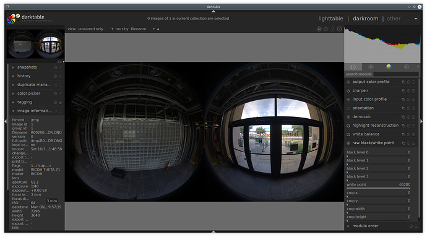This screenshot has height=237, width=427.
Task: Open navigation zoom level dropdown
Action: 64,62
